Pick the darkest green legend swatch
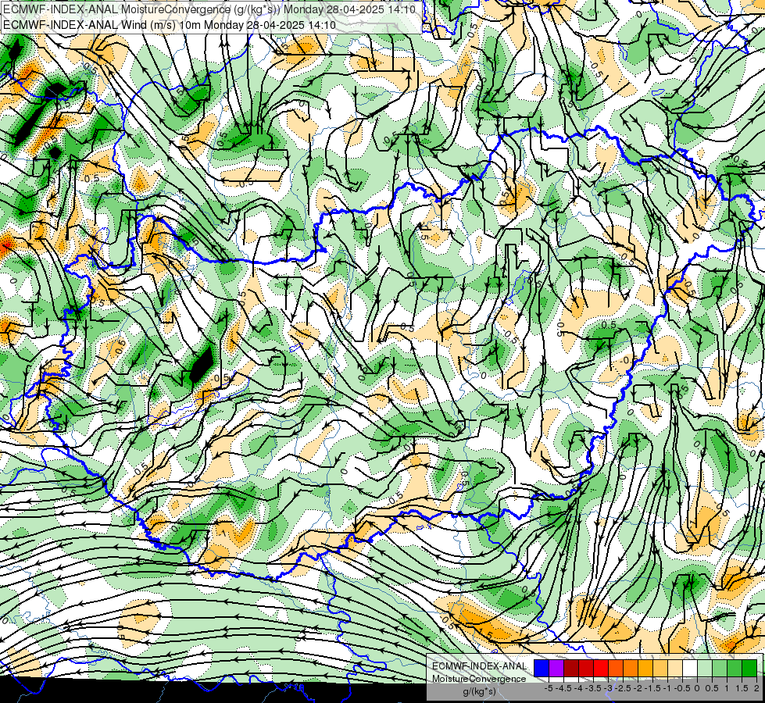Image resolution: width=765 pixels, height=703 pixels. click(749, 668)
